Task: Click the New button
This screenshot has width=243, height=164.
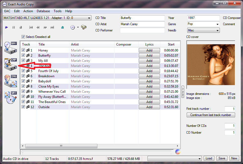Action: (234, 158)
